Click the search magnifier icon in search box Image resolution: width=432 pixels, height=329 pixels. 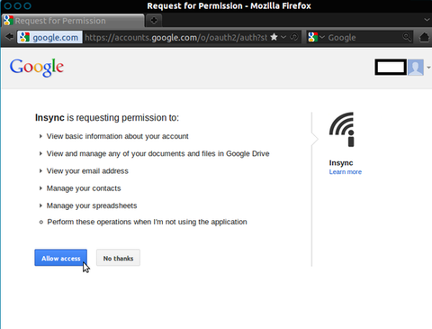pos(407,37)
